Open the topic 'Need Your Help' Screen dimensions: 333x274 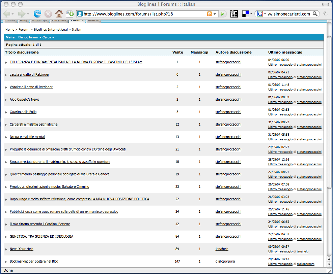coord(22,249)
